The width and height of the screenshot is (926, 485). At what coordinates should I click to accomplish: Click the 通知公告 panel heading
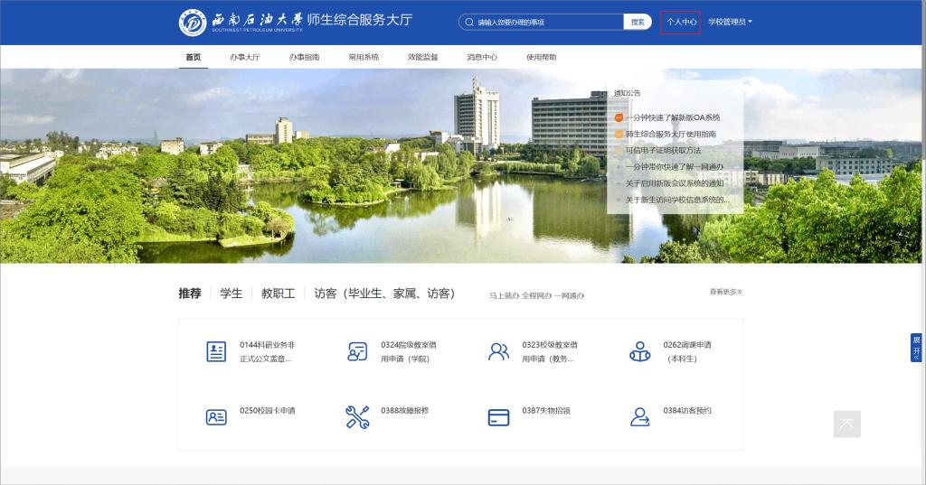628,93
